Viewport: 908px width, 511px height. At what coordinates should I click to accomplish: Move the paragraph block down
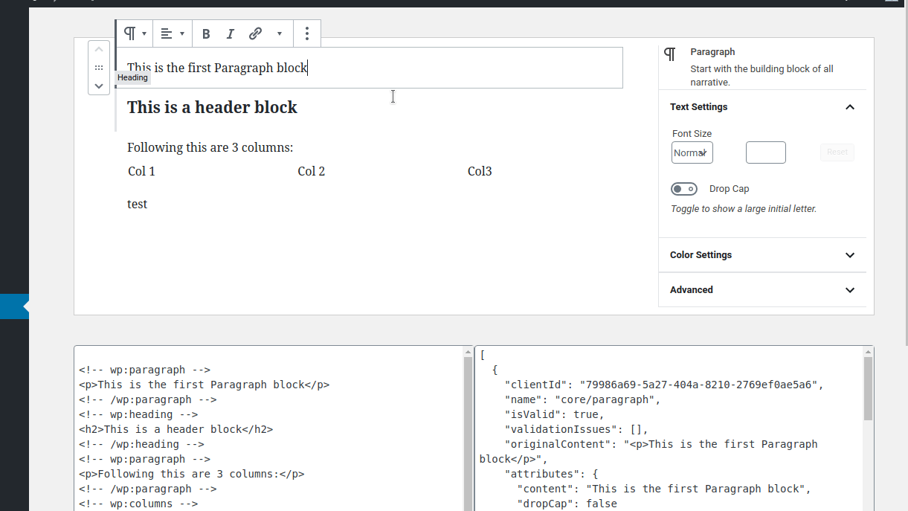pos(99,86)
